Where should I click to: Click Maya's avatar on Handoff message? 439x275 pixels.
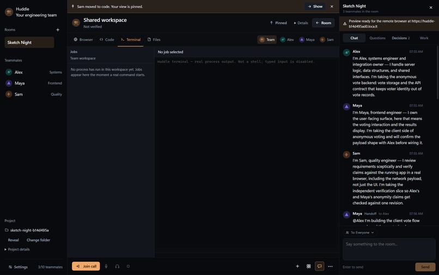(x=346, y=214)
